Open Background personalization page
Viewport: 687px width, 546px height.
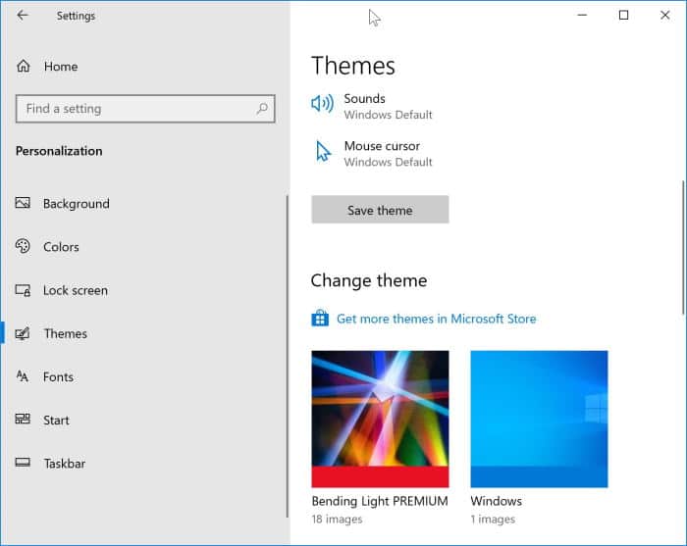(77, 204)
